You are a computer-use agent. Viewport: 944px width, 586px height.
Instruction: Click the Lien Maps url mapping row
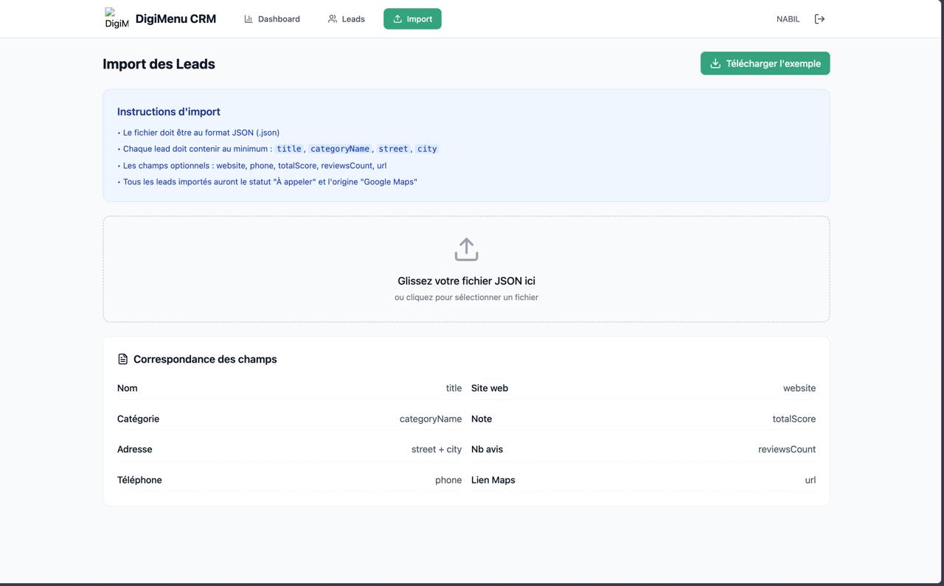coord(643,480)
